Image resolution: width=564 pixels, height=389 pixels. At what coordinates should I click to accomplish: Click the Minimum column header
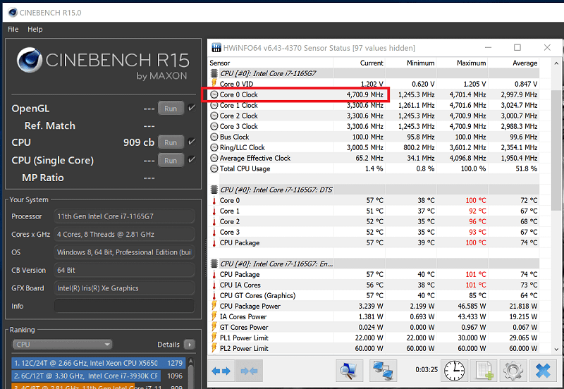coord(410,63)
